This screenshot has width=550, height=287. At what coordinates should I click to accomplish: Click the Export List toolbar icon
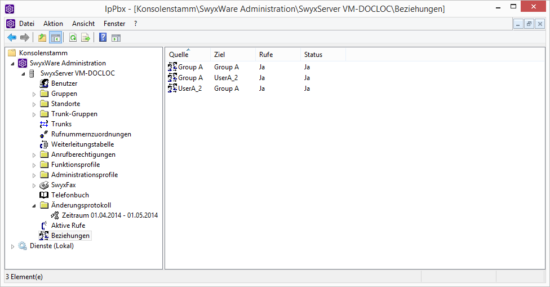86,38
